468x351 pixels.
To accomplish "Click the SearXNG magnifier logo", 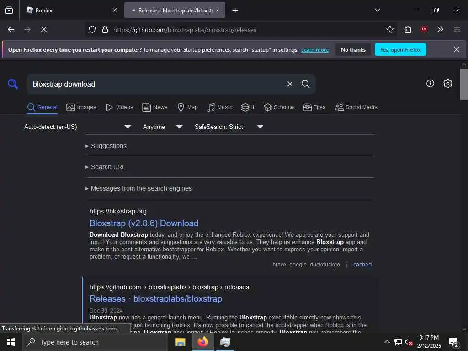I will coord(13,84).
